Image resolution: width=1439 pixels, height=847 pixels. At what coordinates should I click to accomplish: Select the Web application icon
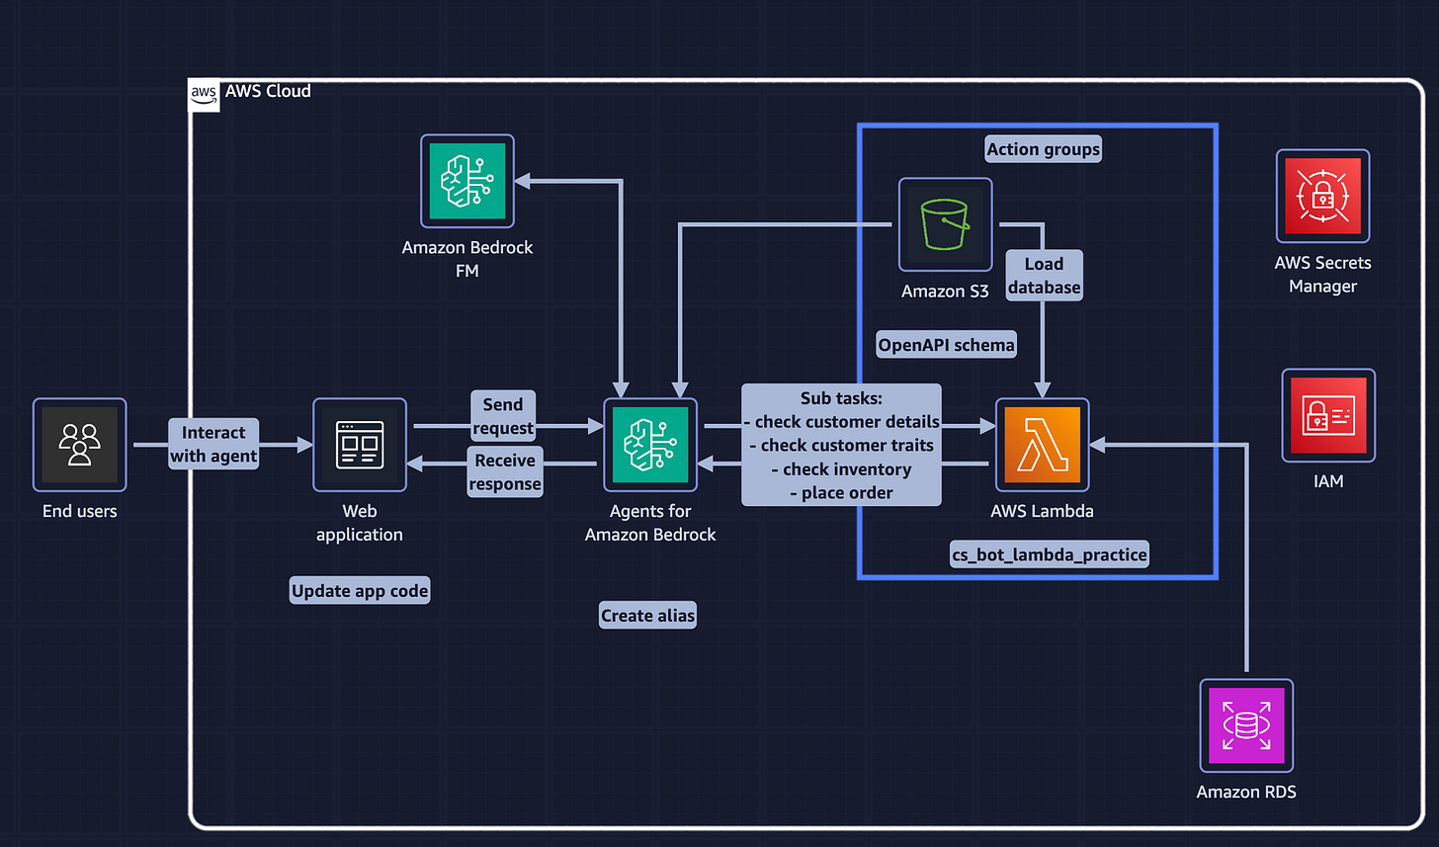tap(360, 445)
